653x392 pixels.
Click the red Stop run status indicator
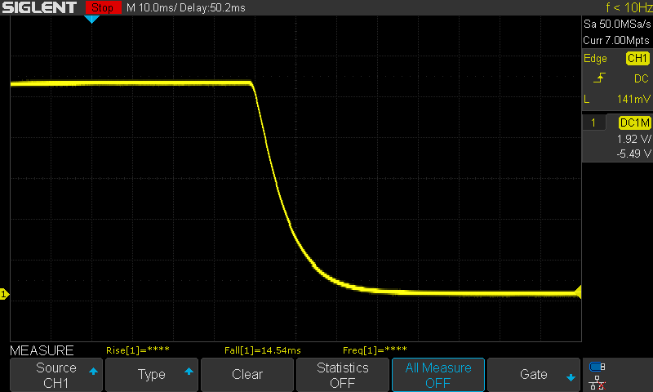pos(104,7)
